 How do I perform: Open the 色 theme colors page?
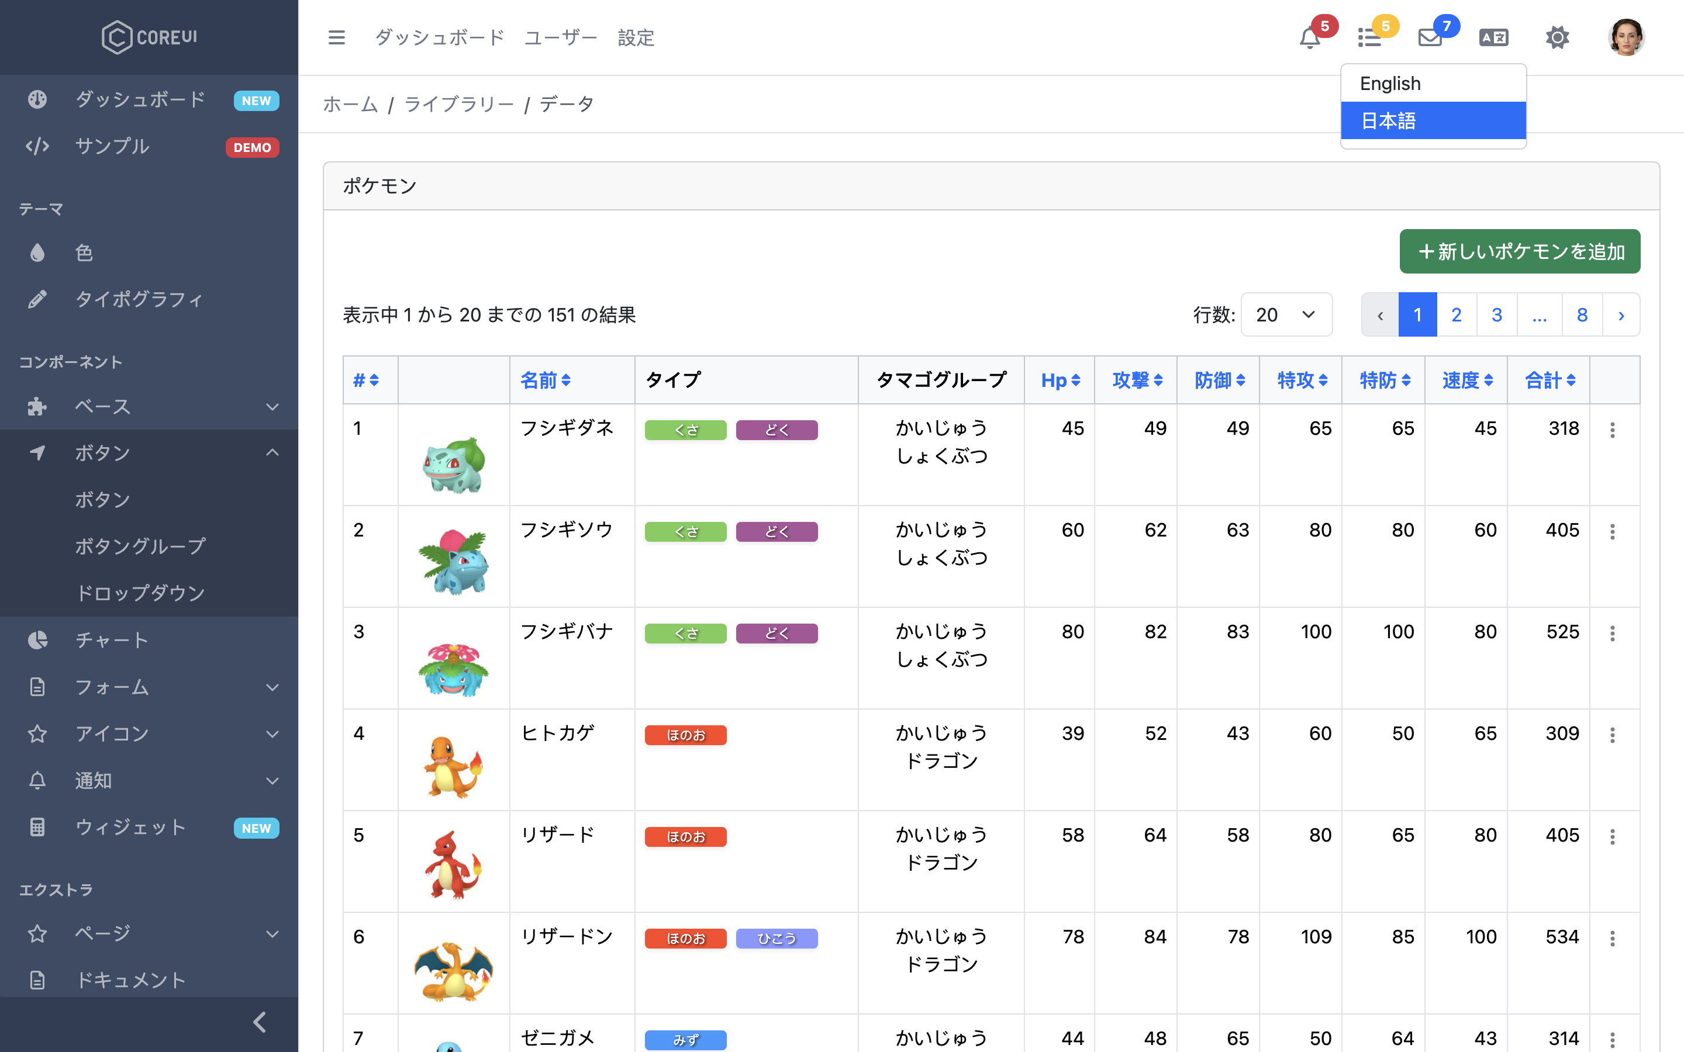(84, 252)
